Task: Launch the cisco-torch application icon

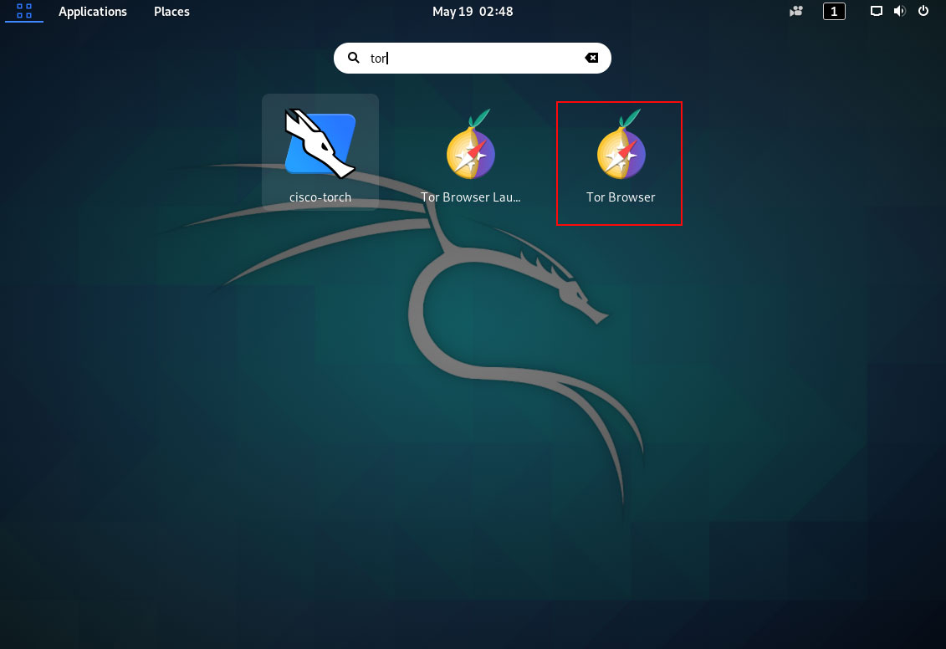Action: 320,144
